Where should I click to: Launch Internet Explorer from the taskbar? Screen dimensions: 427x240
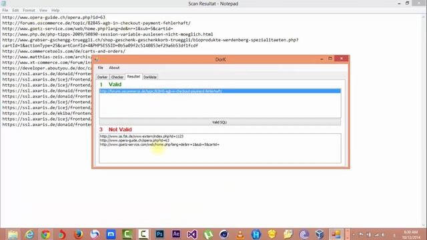coord(29,234)
